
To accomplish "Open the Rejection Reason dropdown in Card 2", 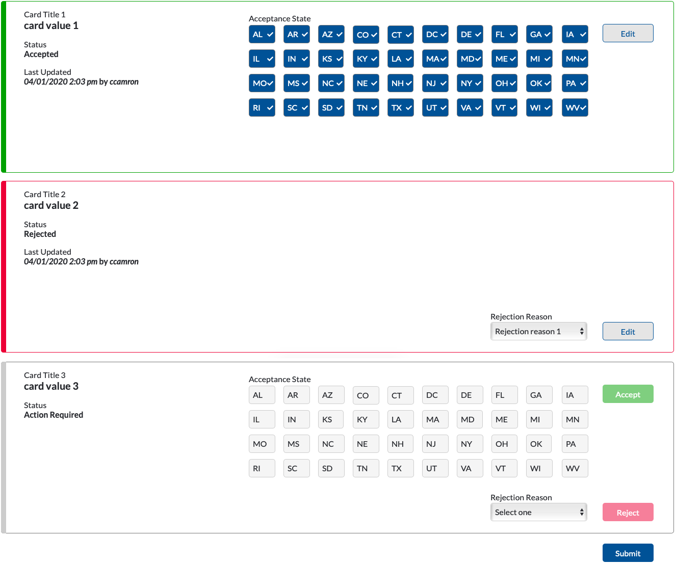I will (538, 331).
